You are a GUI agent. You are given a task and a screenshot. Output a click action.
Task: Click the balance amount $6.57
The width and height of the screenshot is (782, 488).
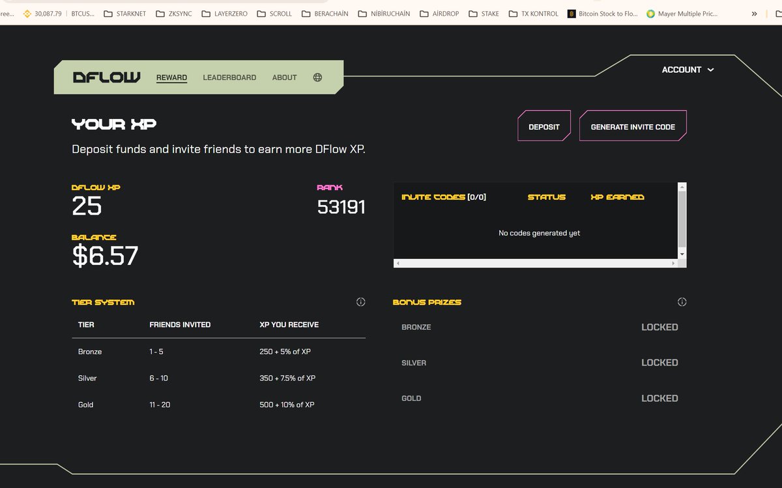(x=105, y=256)
